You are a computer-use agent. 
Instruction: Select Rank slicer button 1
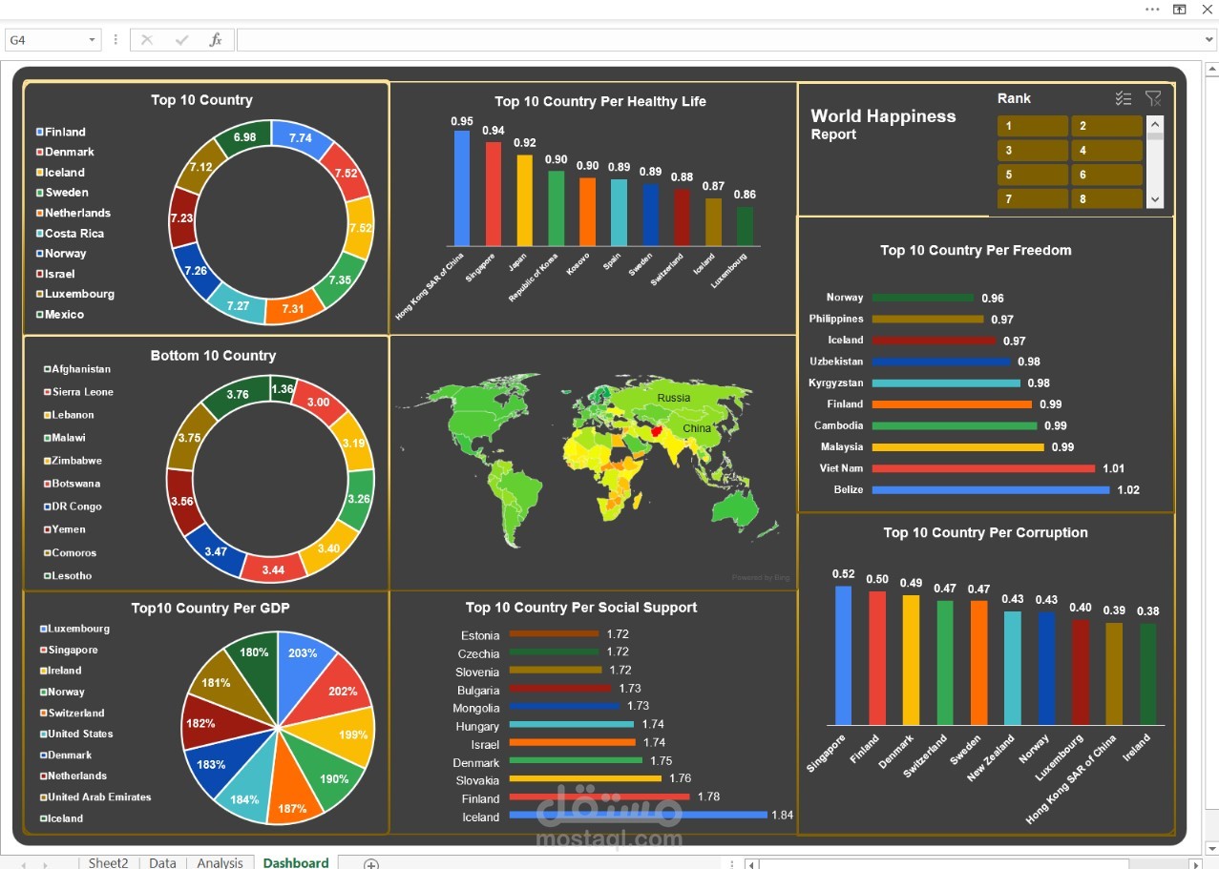pyautogui.click(x=1033, y=126)
